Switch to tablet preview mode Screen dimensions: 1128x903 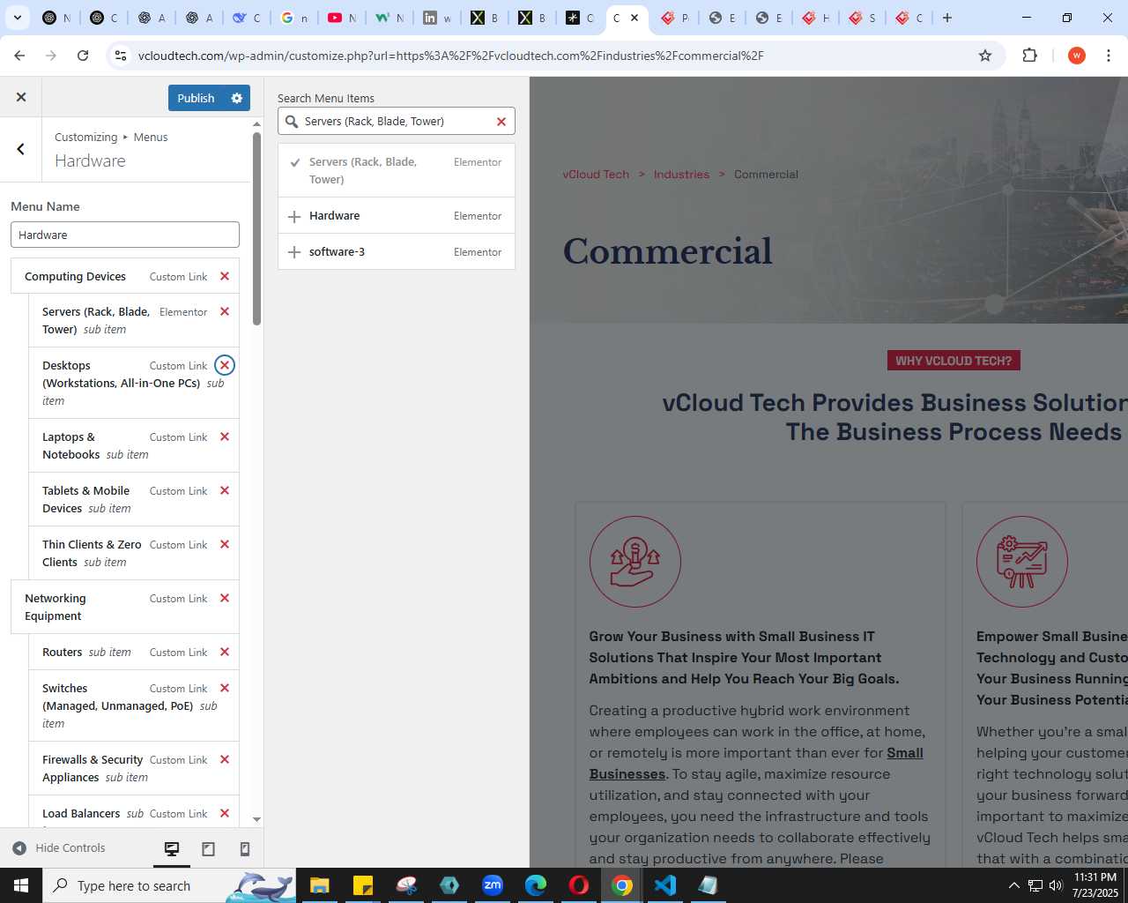point(209,849)
